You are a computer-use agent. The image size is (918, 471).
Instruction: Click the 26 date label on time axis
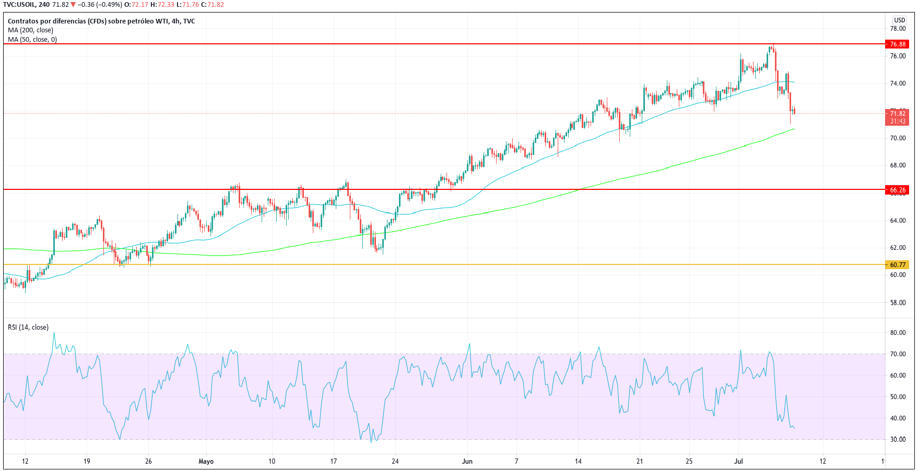coord(148,462)
